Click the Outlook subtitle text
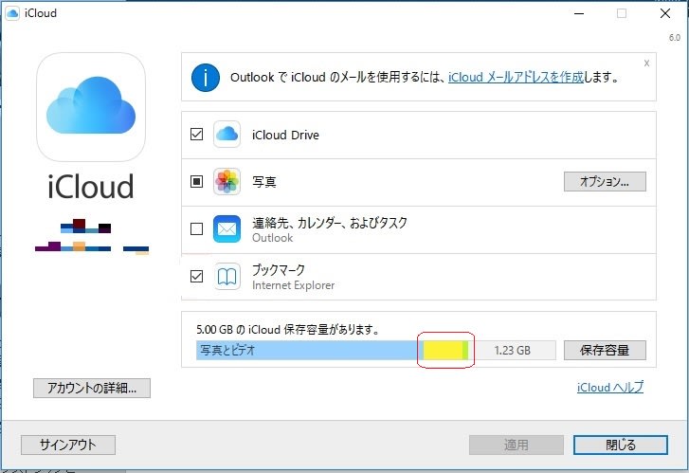This screenshot has height=473, width=689. 272,238
